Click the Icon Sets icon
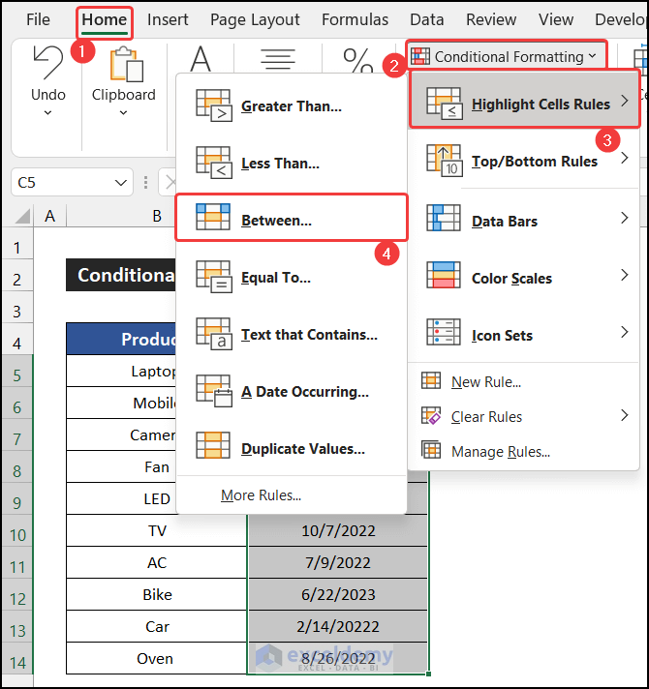Viewport: 649px width, 689px height. (444, 332)
